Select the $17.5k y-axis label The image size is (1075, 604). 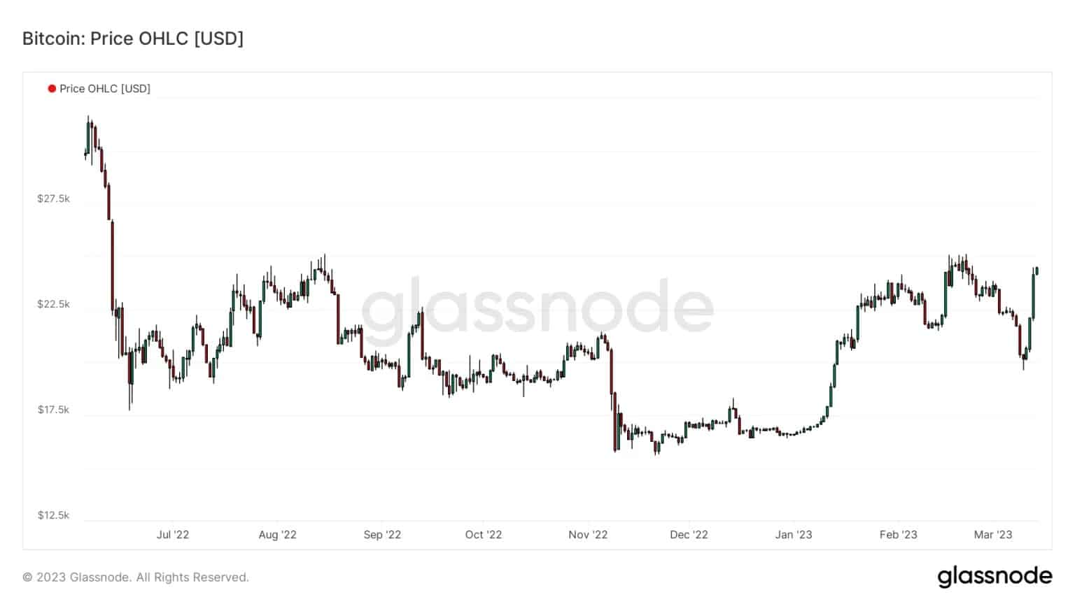point(54,410)
